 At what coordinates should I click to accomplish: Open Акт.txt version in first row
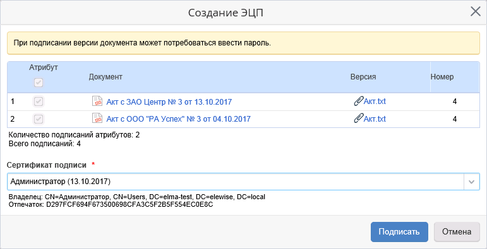[375, 101]
